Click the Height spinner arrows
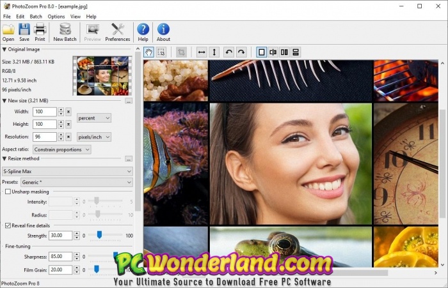The height and width of the screenshot is (288, 448). (x=61, y=124)
